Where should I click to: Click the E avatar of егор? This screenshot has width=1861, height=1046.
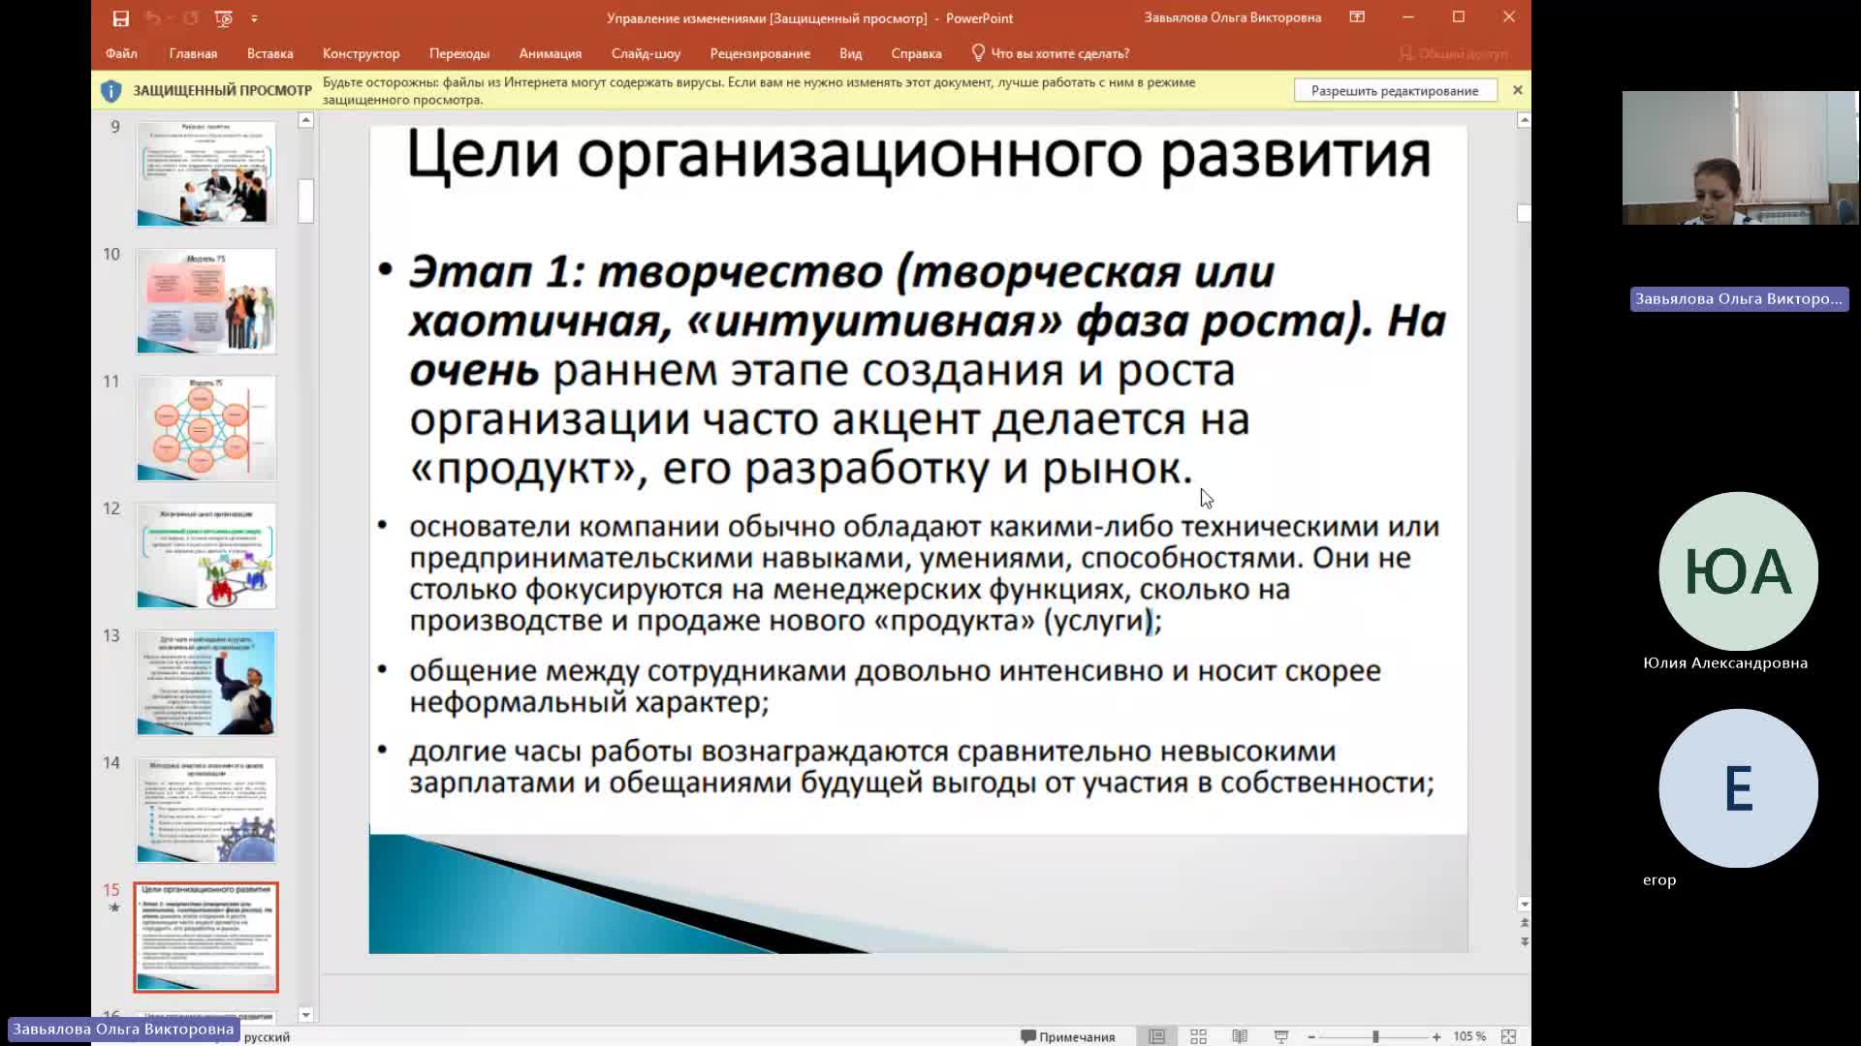(1738, 788)
